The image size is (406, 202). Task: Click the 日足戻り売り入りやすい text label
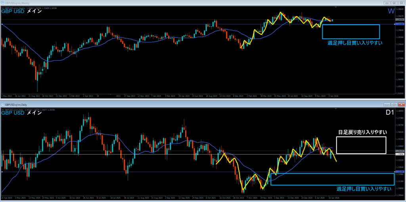[362, 132]
